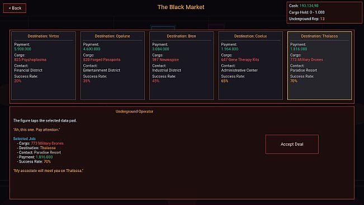Select the Opalune destination job card

112,66
